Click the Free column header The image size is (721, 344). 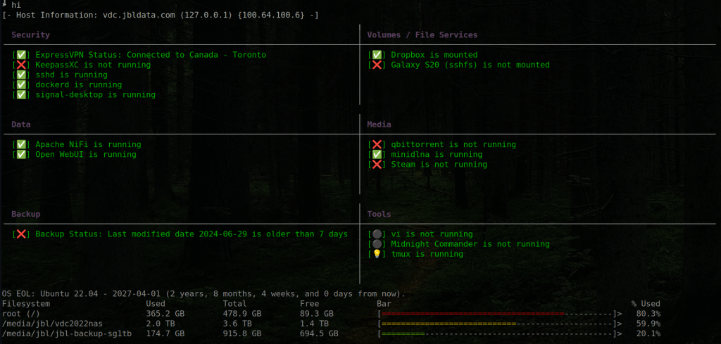pos(310,304)
